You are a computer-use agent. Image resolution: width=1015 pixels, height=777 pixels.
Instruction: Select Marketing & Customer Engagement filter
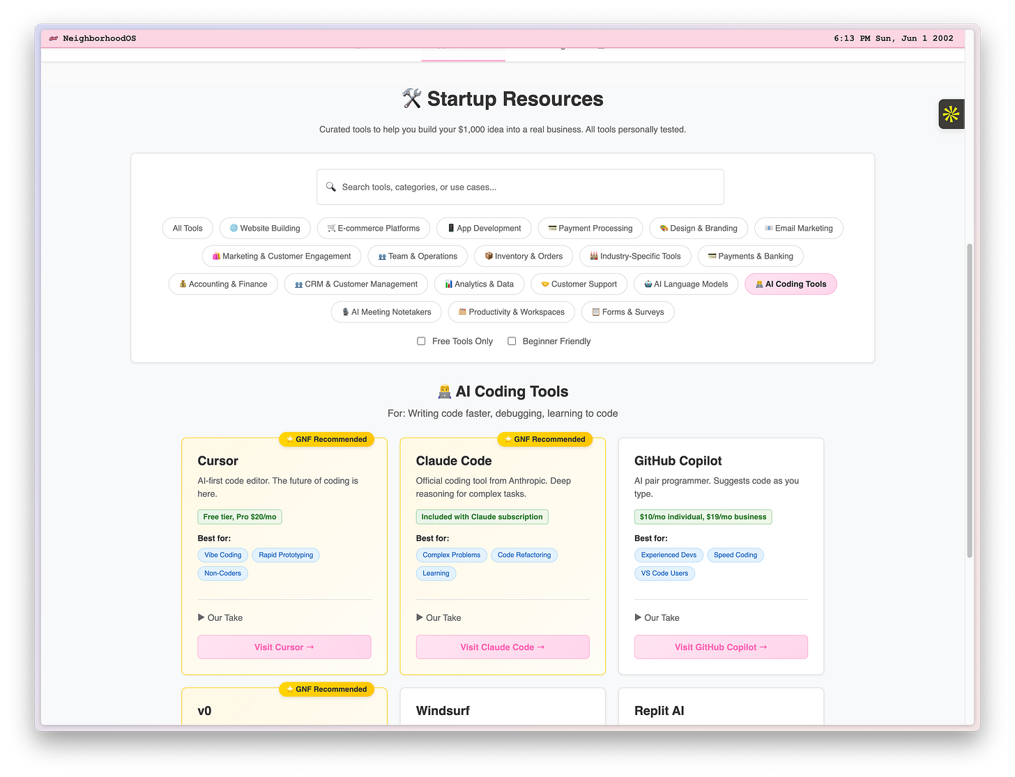coord(282,256)
